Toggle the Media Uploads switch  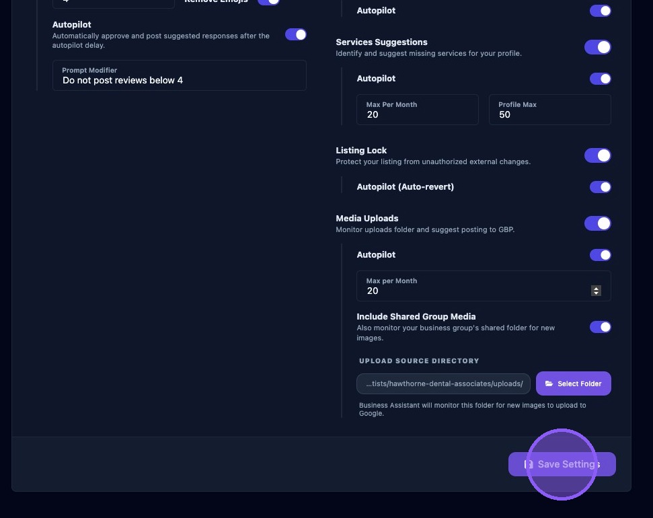[x=598, y=223]
